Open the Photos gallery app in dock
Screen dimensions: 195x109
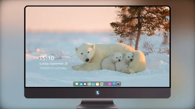102,84
